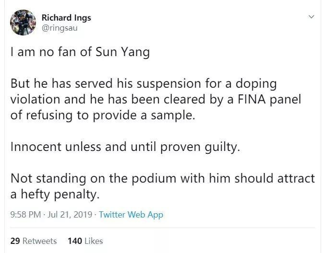Viewport: 322px width, 253px height.
Task: Open Richard Ings' profile avatar photo
Action: [x=22, y=23]
